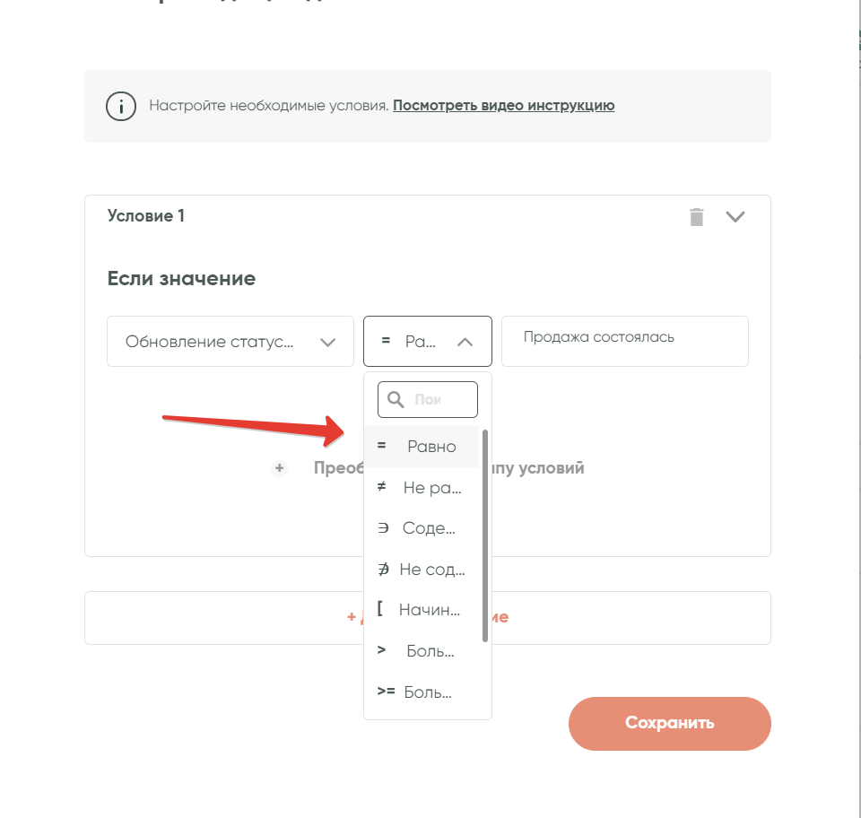Pick the > Боль... greater-than option

pos(422,651)
